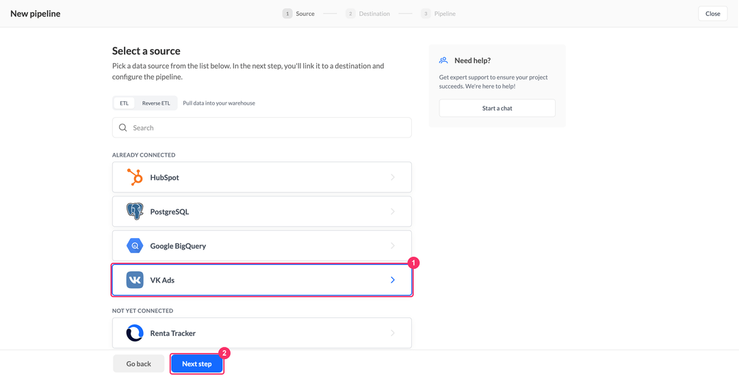The width and height of the screenshot is (739, 377).
Task: Click the Go back button
Action: point(138,364)
